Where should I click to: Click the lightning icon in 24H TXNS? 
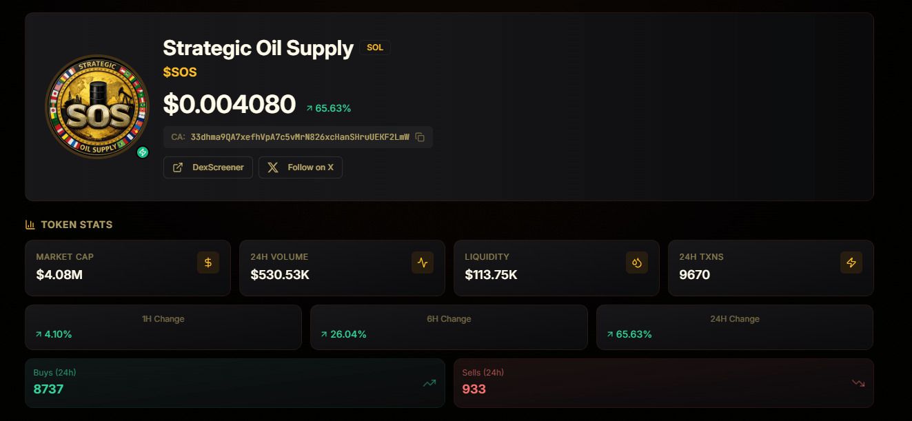[x=851, y=263]
